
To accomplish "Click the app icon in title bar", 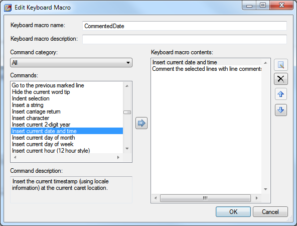I will [x=8, y=8].
